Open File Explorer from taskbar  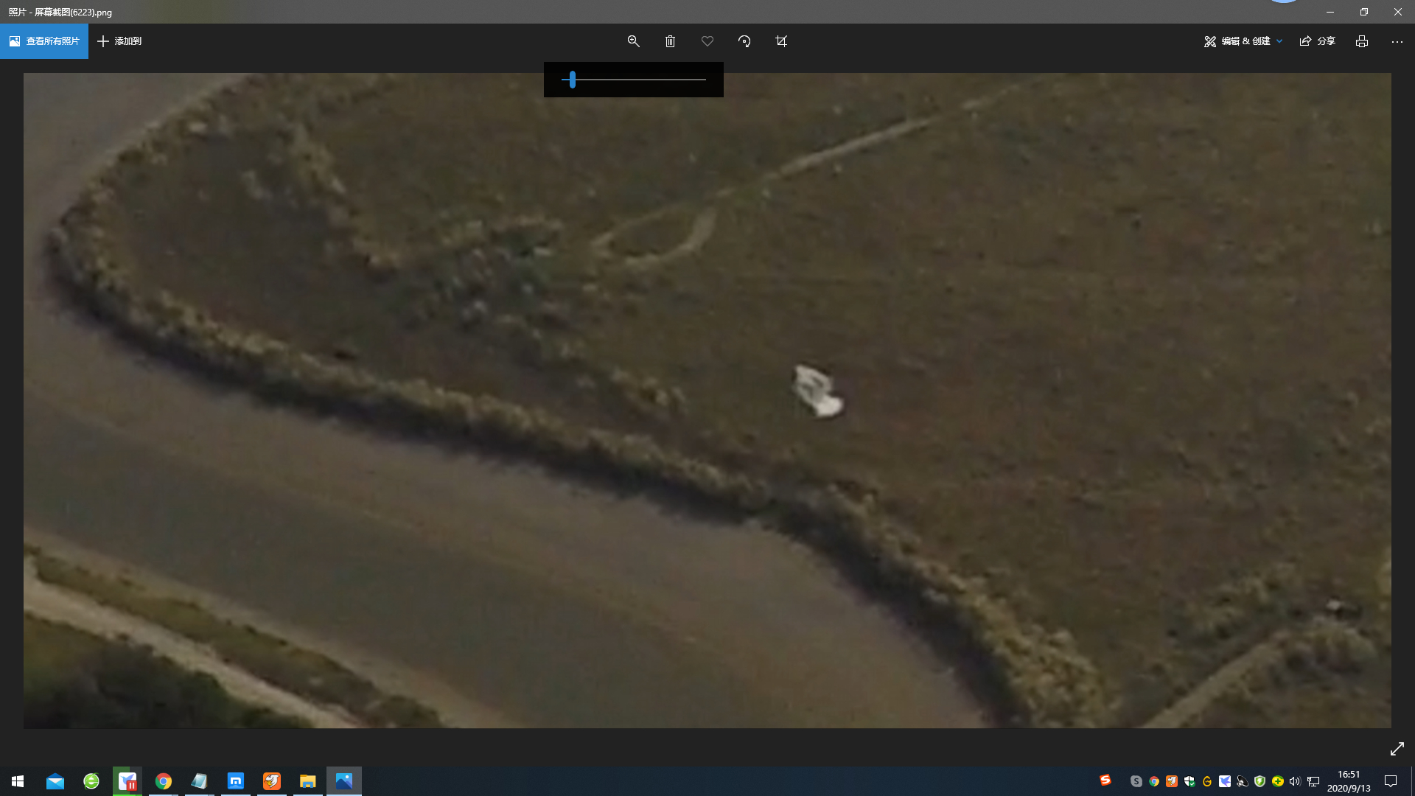tap(308, 781)
